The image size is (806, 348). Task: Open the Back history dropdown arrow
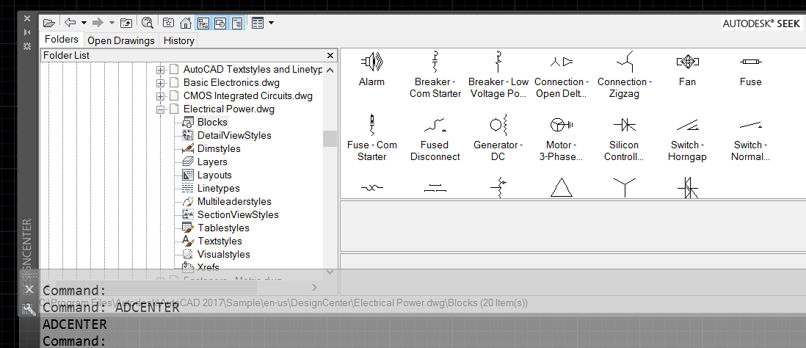click(x=83, y=23)
